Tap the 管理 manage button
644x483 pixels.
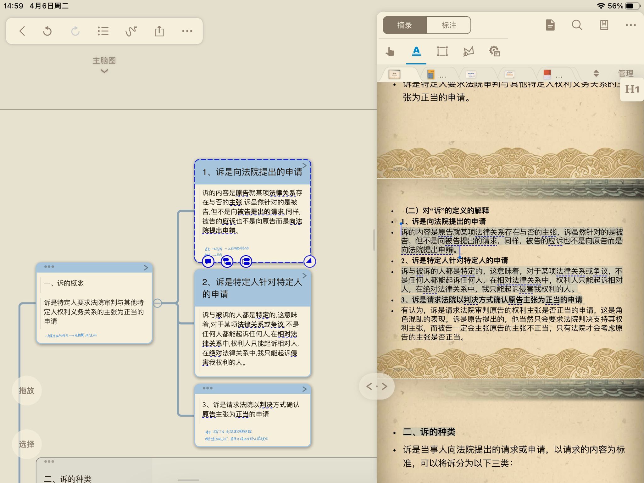[x=625, y=74]
